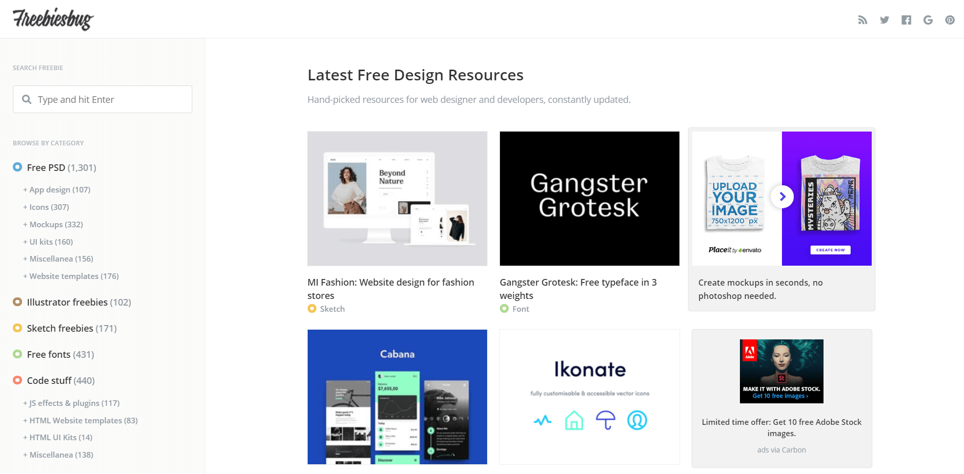Open the Ikonate icons thumbnail

point(589,397)
